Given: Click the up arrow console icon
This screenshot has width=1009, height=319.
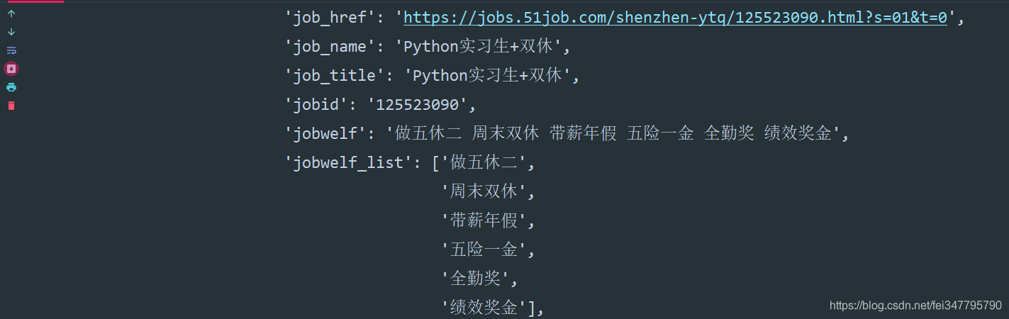Looking at the screenshot, I should pyautogui.click(x=11, y=13).
